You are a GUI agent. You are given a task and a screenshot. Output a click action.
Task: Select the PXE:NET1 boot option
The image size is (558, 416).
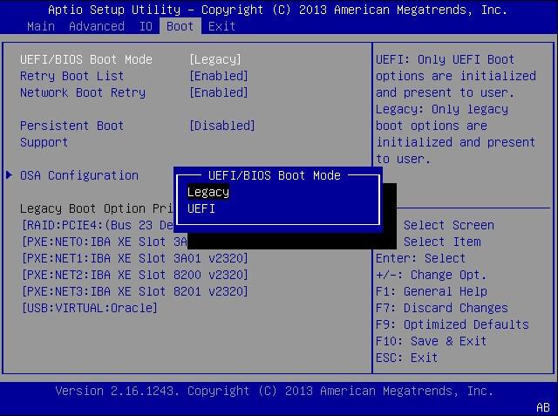[134, 258]
